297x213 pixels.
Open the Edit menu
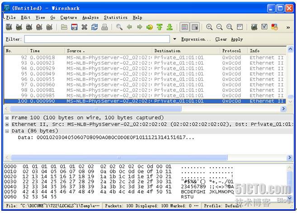(26, 18)
